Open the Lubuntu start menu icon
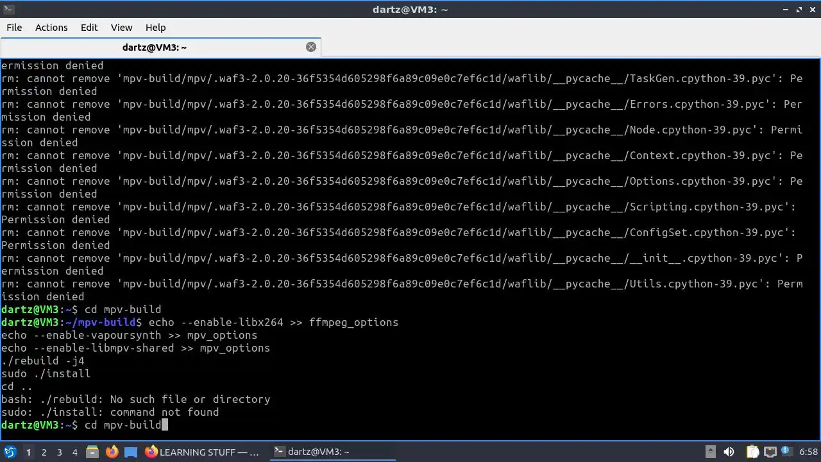The width and height of the screenshot is (821, 462). point(10,452)
